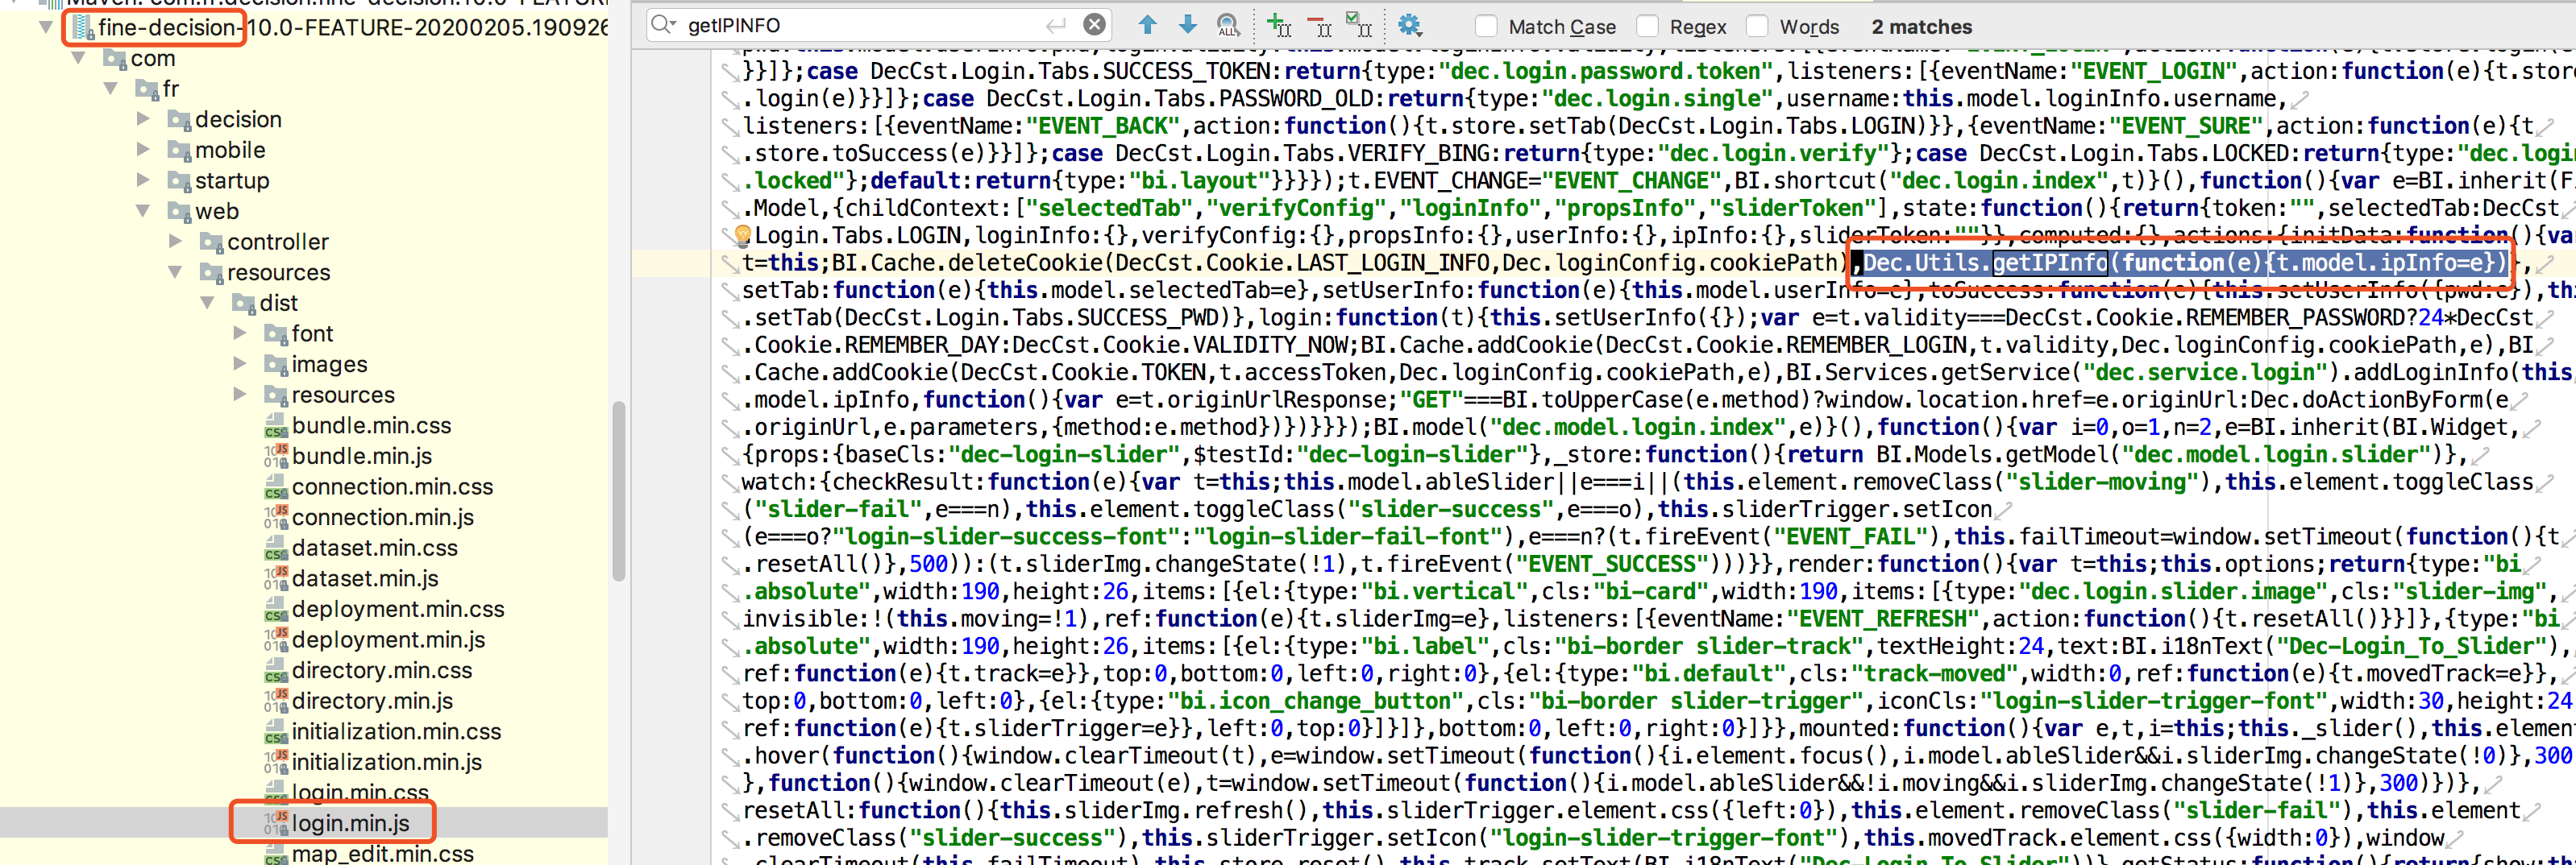Enable the Match Case checkbox
This screenshot has width=2576, height=865.
click(x=1486, y=26)
